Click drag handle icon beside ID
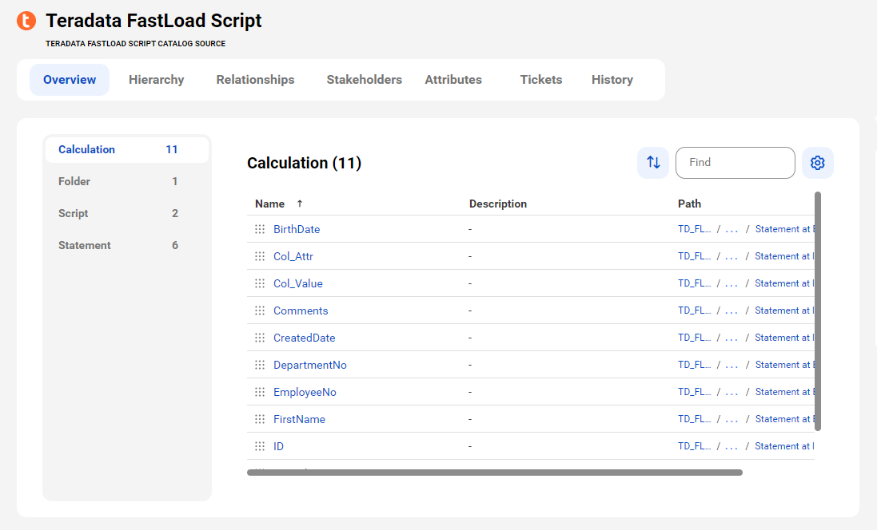877x530 pixels. [260, 446]
